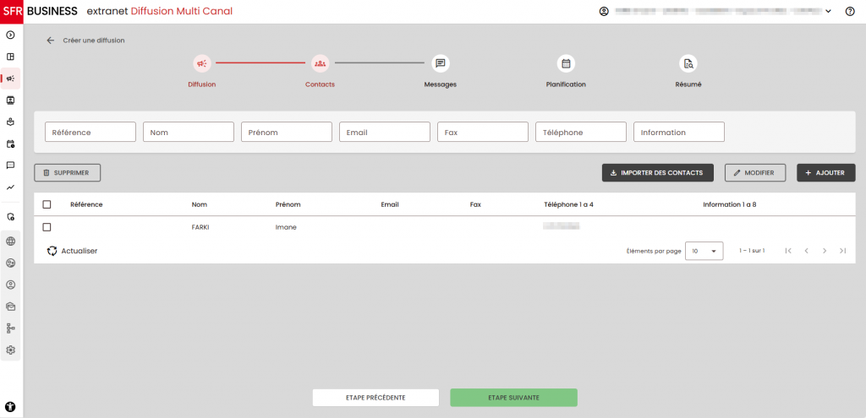
Task: Open the calendar icon in sidebar
Action: [x=11, y=144]
